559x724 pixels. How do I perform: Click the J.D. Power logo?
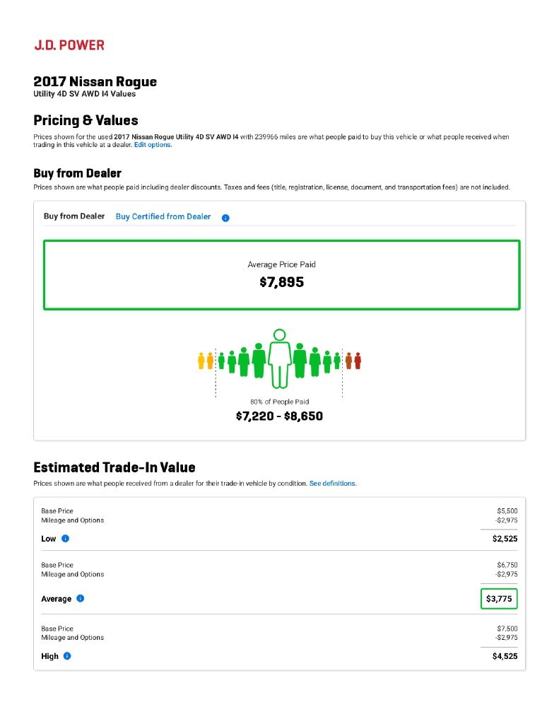tap(69, 45)
